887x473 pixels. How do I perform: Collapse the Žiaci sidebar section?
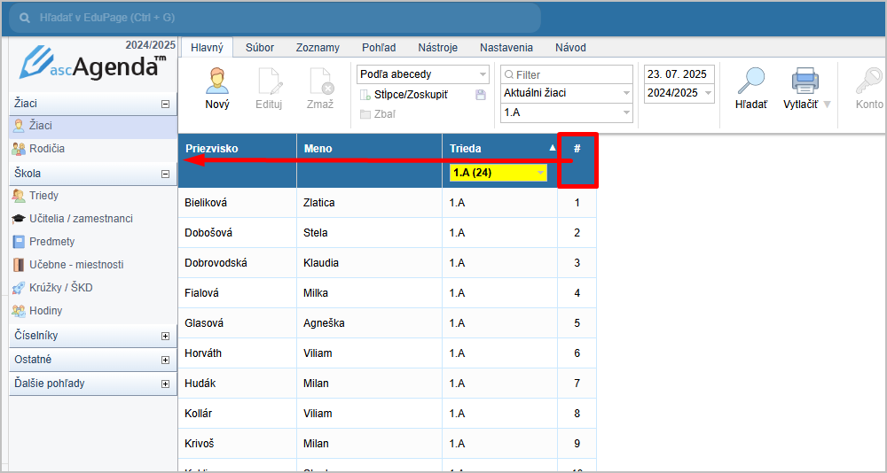pos(165,104)
